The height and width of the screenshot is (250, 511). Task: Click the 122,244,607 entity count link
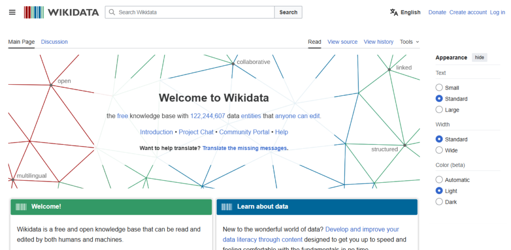click(208, 116)
